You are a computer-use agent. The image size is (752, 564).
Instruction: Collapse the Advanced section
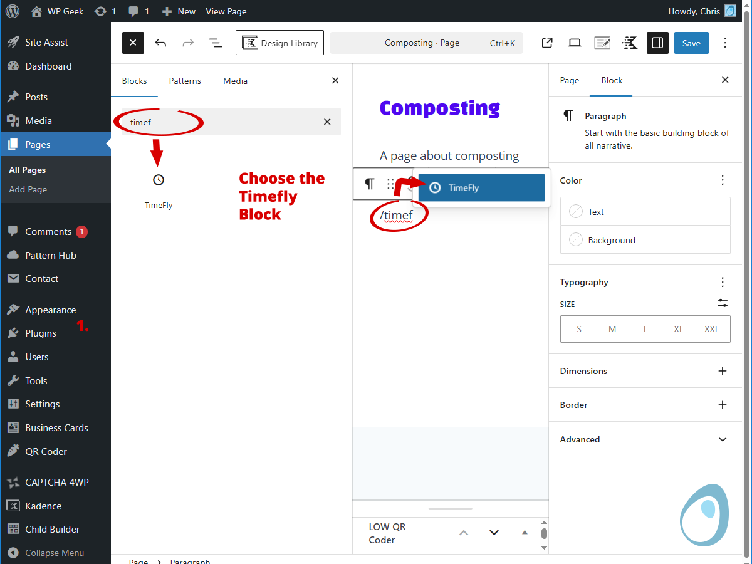click(x=722, y=439)
